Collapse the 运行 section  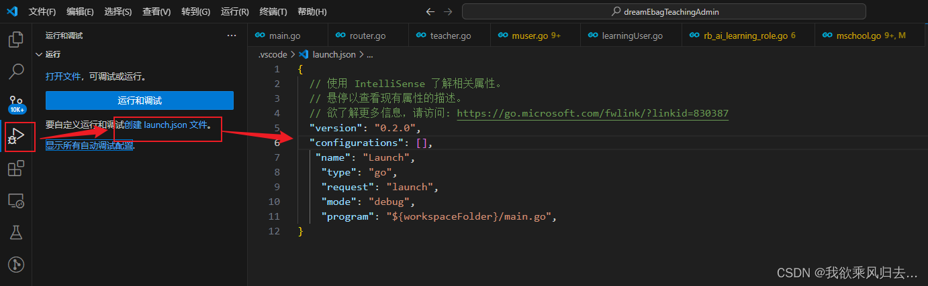pyautogui.click(x=39, y=54)
